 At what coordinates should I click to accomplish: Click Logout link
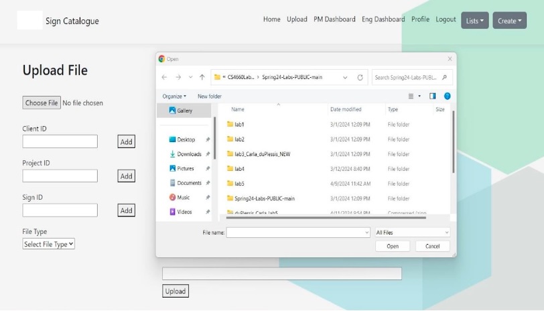tap(446, 19)
